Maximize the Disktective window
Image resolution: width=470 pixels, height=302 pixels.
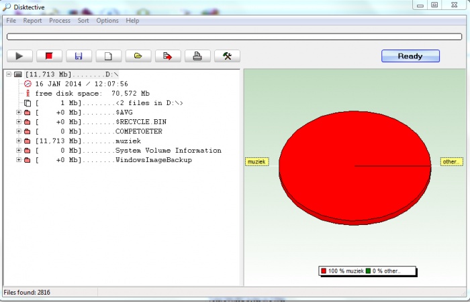(x=434, y=5)
